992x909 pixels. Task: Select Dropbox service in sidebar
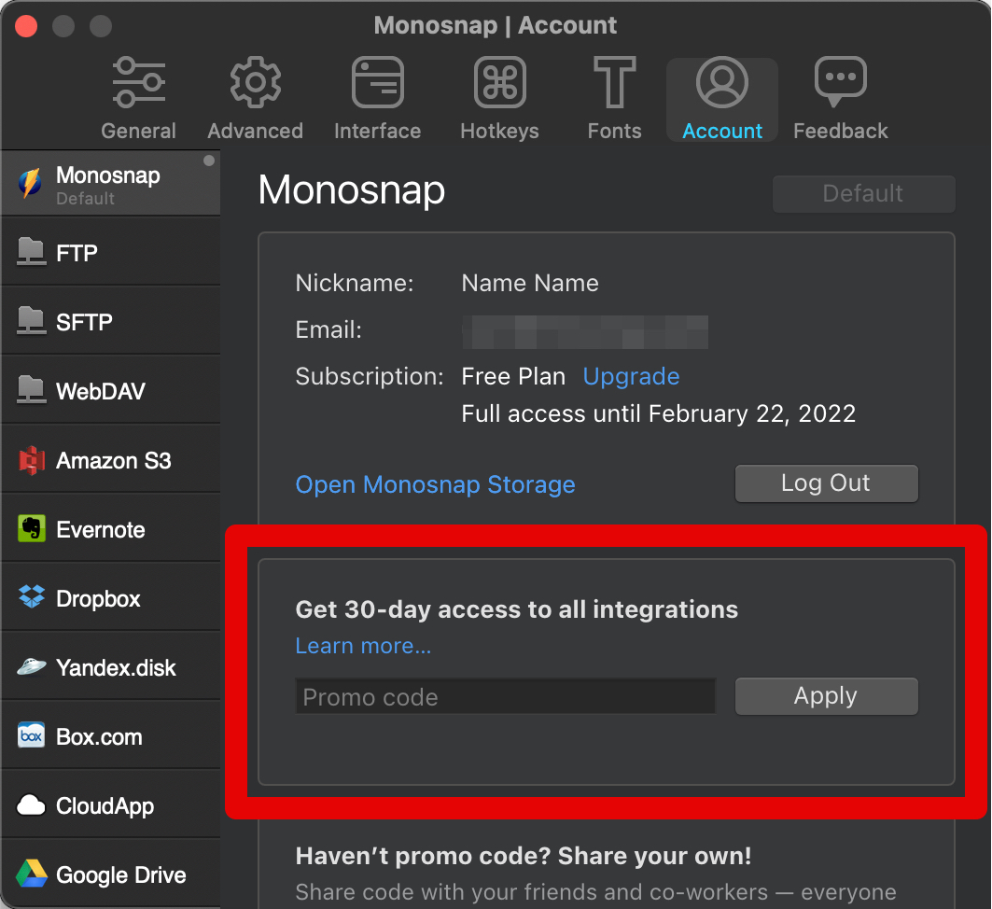tap(111, 598)
